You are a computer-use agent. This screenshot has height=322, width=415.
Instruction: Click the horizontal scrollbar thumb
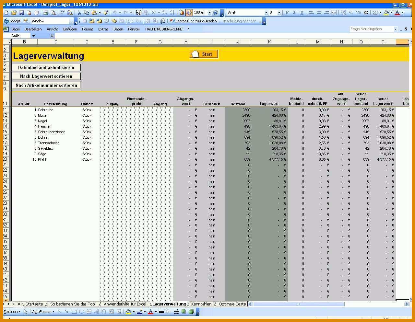[299, 304]
